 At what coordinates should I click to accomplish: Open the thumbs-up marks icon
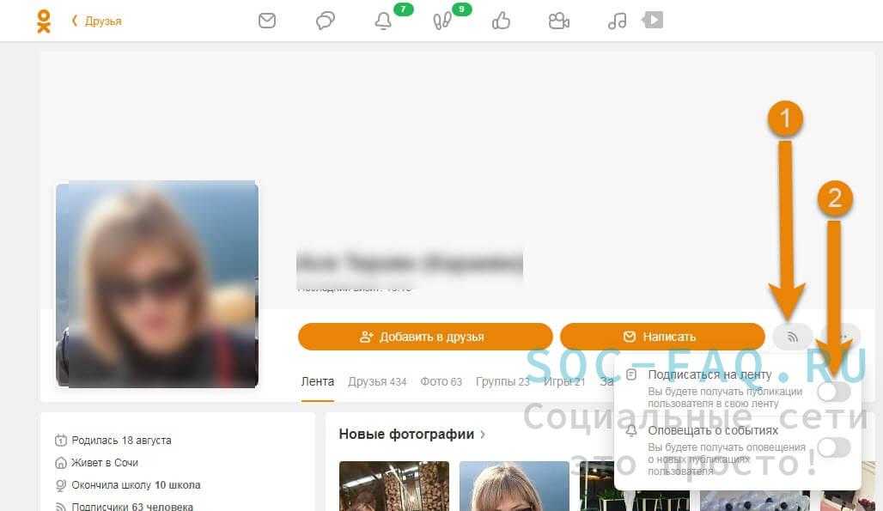click(501, 21)
